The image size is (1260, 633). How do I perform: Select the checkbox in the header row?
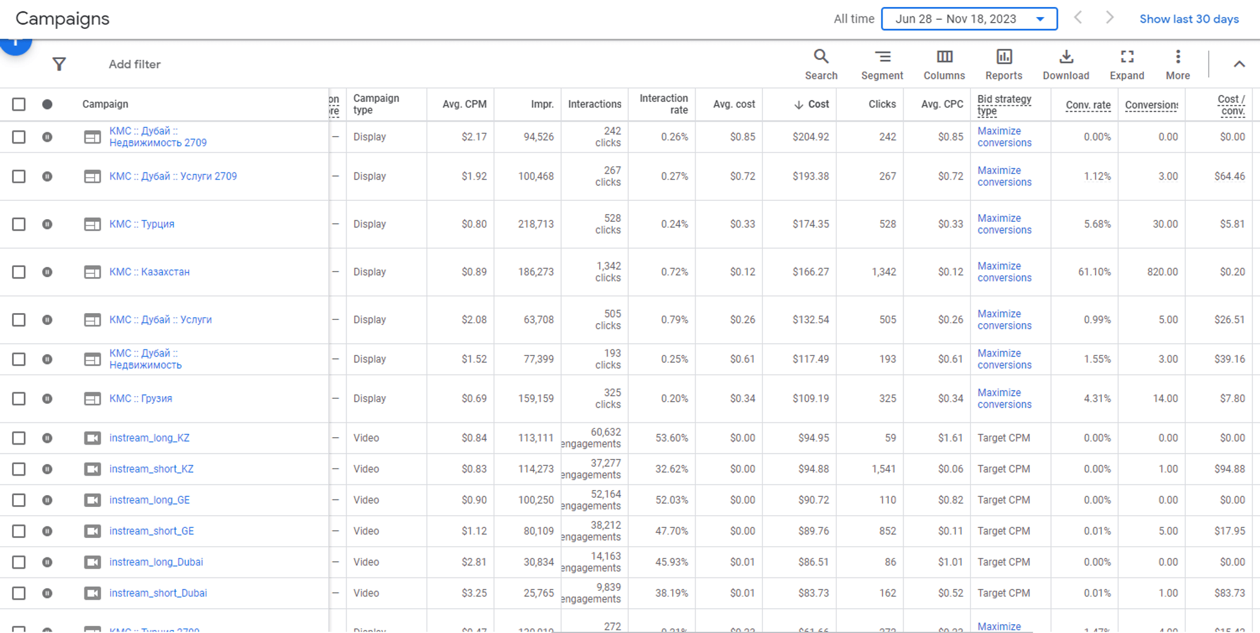(x=19, y=104)
